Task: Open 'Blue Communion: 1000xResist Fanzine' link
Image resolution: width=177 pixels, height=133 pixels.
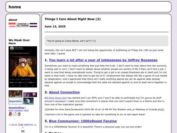Action: (83, 121)
